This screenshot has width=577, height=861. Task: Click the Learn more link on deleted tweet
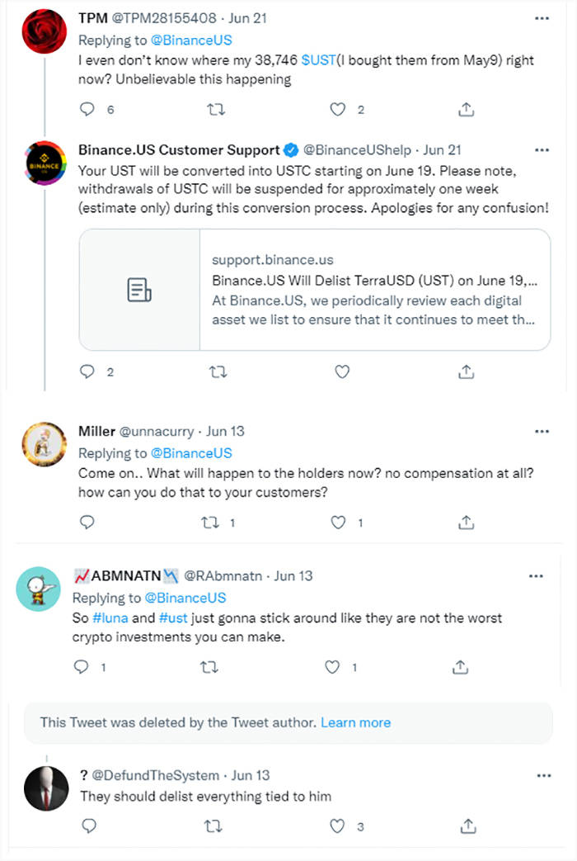click(355, 721)
